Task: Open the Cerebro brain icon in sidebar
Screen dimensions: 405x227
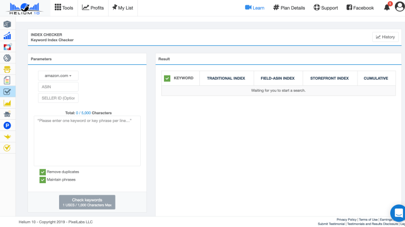Action: 7,58
